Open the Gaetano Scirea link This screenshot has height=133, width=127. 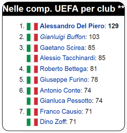pos(62,48)
